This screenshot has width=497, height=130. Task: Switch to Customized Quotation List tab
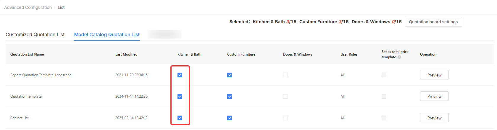35,34
